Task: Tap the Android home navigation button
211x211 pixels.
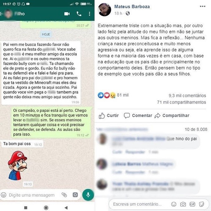Action: (46, 208)
